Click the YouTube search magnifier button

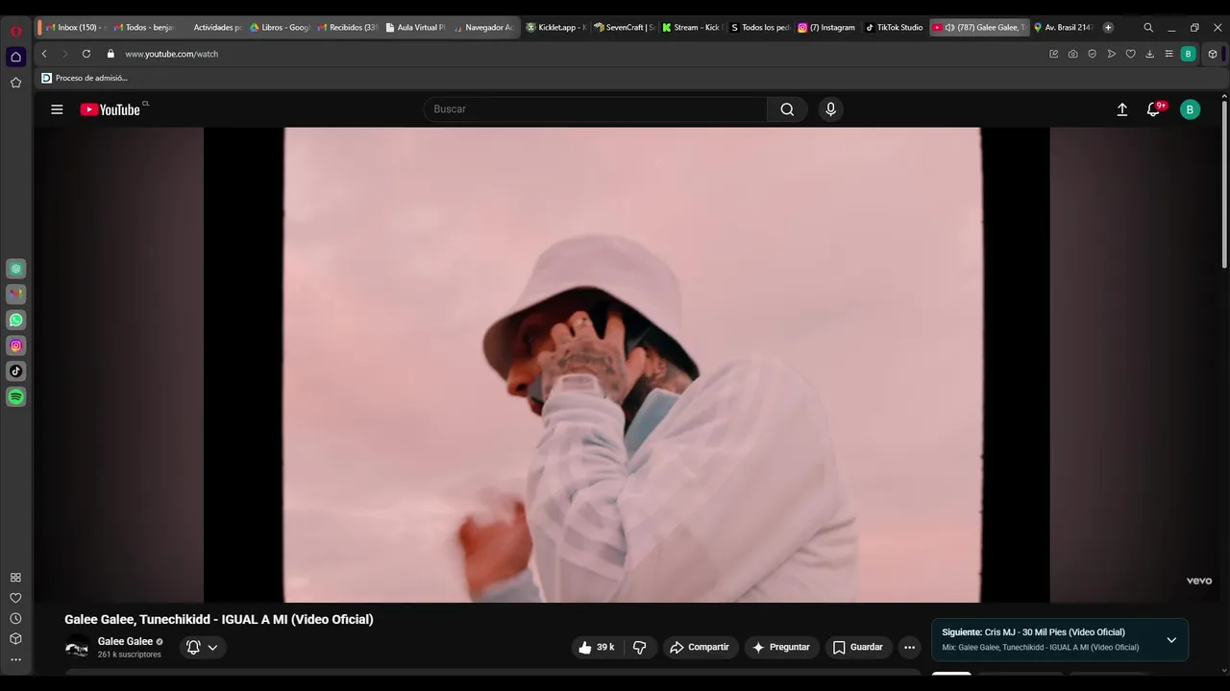pos(787,109)
